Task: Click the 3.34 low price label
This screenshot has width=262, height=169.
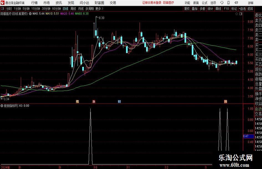Action: tap(6, 99)
